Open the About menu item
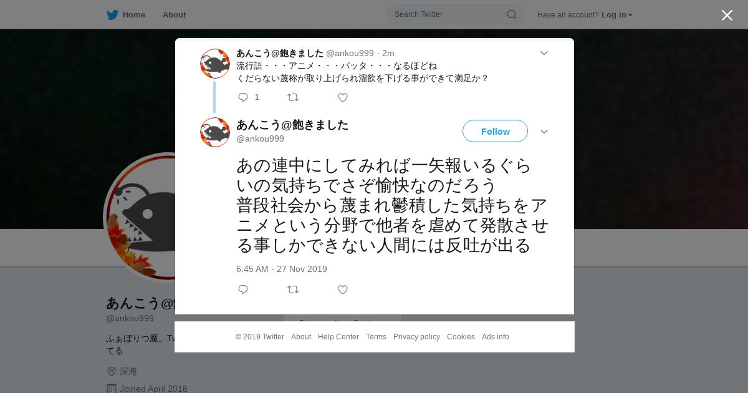Viewport: 748px width, 393px height. tap(174, 14)
